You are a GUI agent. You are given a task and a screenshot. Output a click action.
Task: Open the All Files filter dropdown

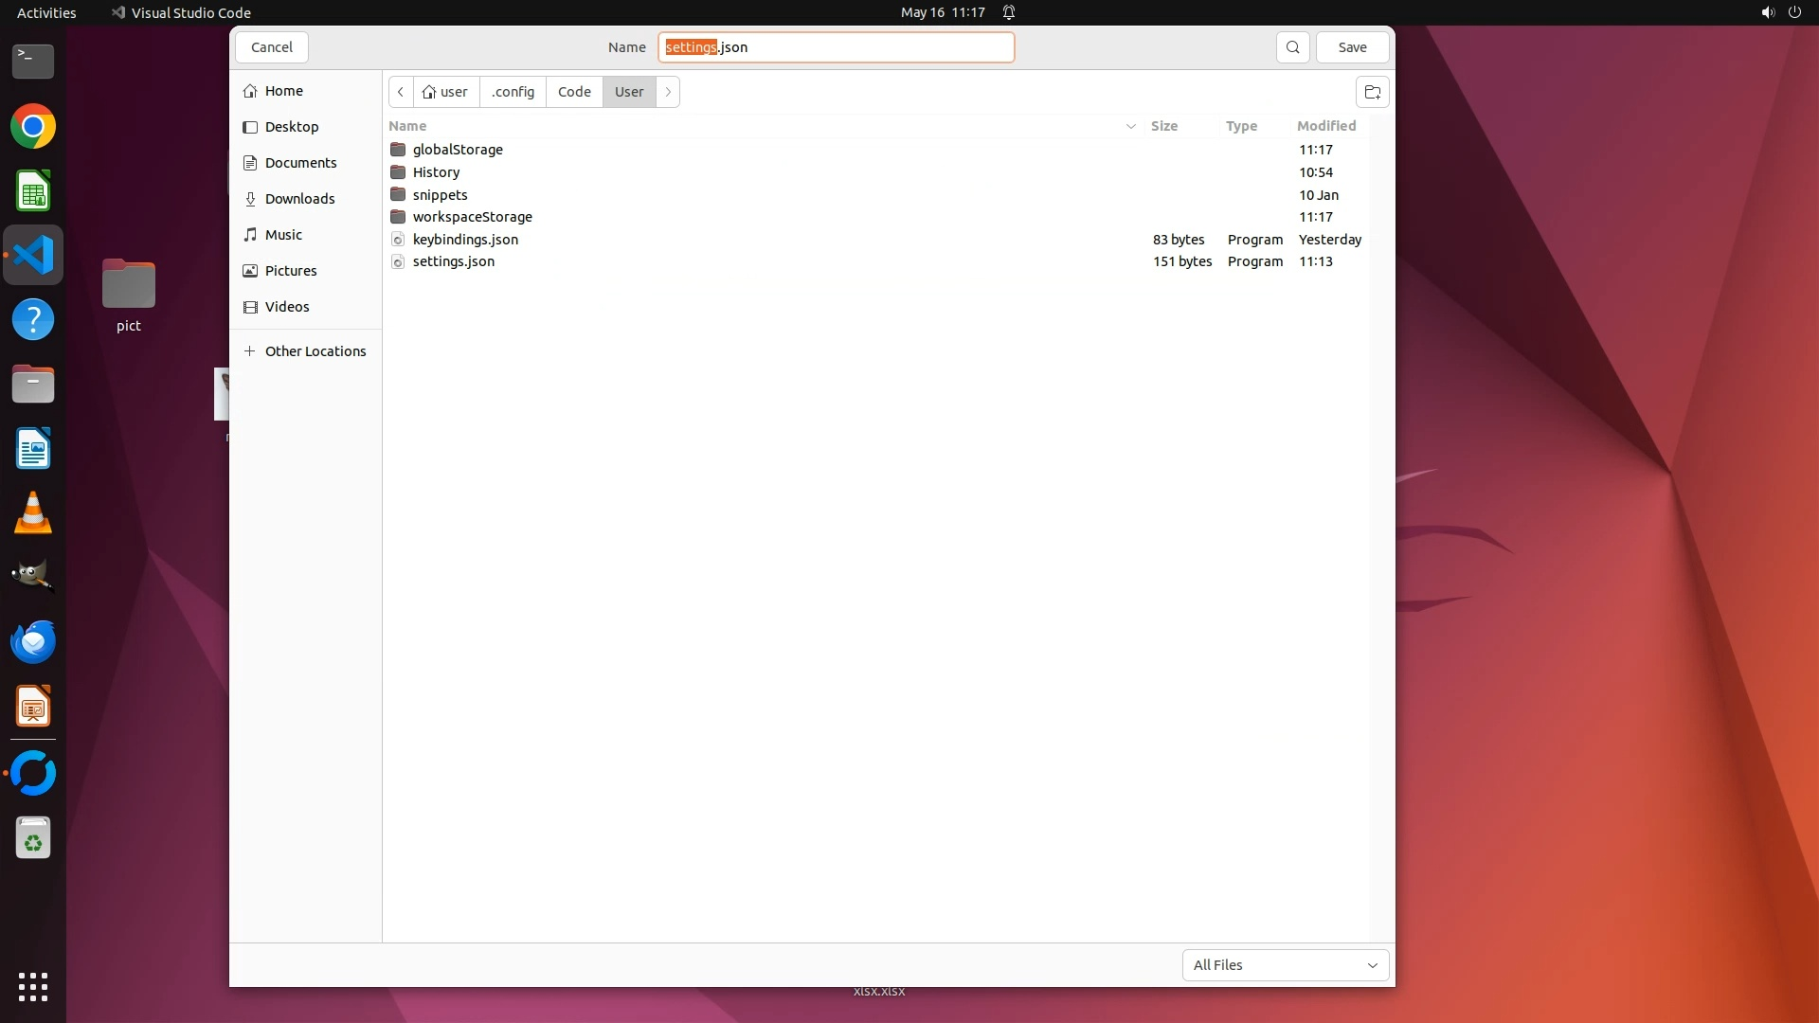pyautogui.click(x=1285, y=965)
